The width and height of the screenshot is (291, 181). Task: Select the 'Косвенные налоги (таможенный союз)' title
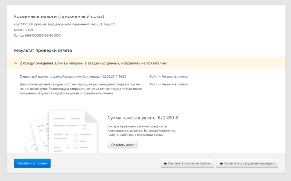coord(59,16)
